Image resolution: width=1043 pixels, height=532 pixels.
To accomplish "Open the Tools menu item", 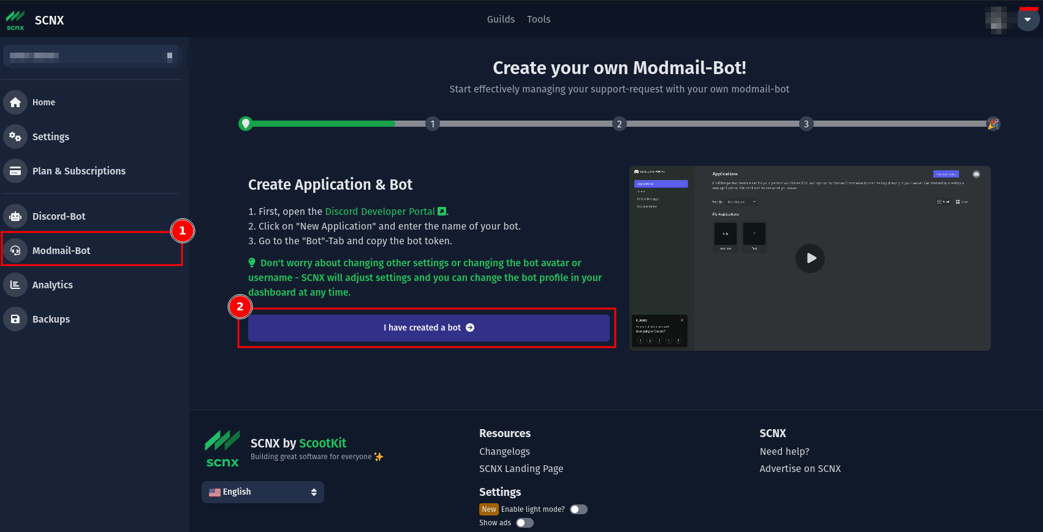I will click(x=539, y=20).
